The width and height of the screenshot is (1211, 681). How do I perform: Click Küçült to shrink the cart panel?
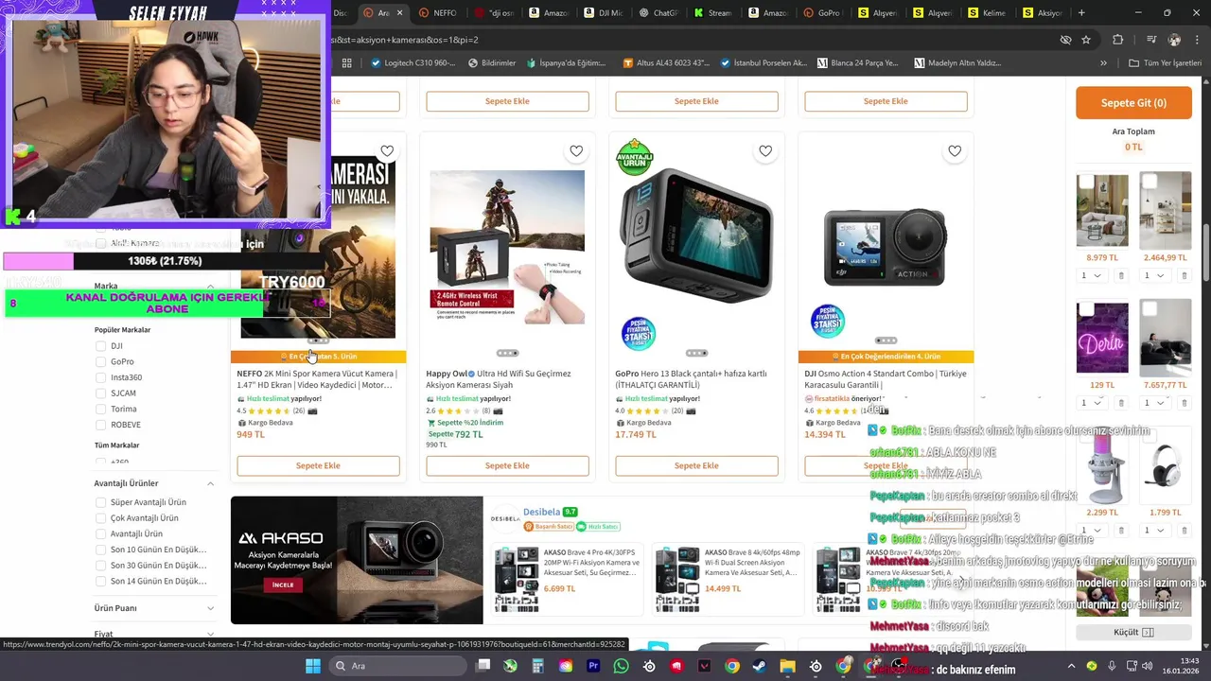tap(1133, 632)
